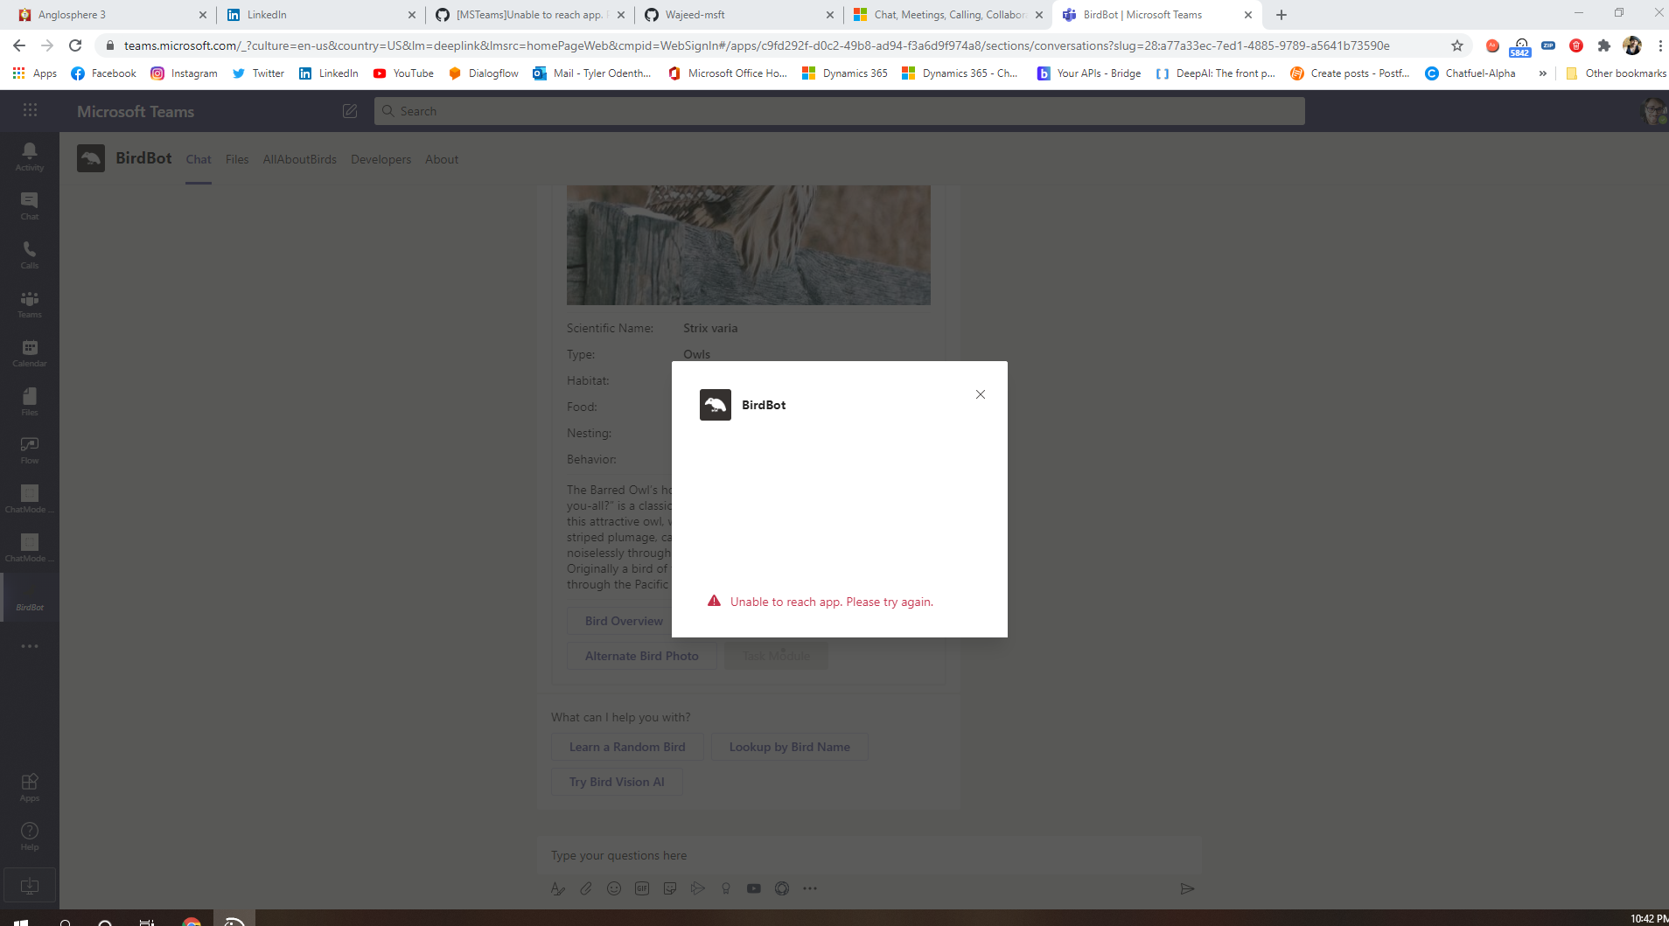Viewport: 1669px width, 926px height.
Task: Click Try Bird Vision AI button
Action: pos(617,782)
